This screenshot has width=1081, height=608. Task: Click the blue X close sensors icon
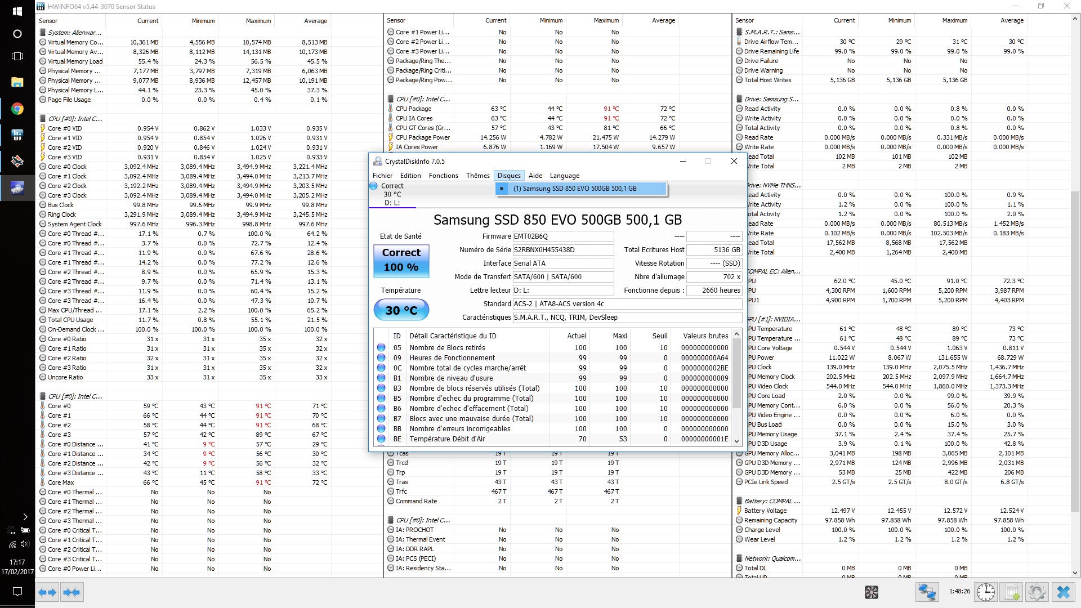(1063, 592)
